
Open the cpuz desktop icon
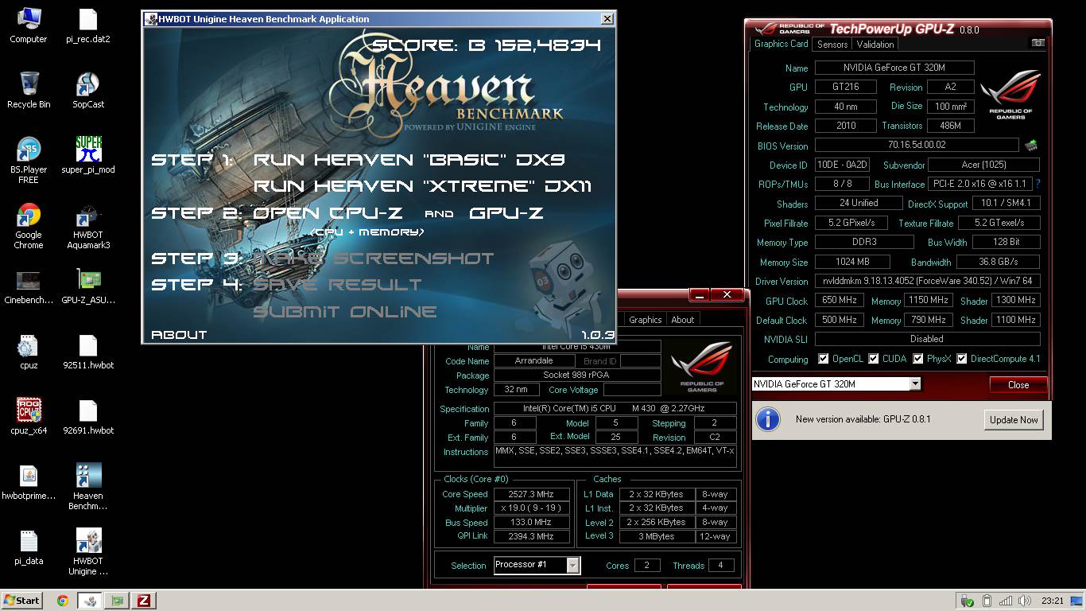28,352
